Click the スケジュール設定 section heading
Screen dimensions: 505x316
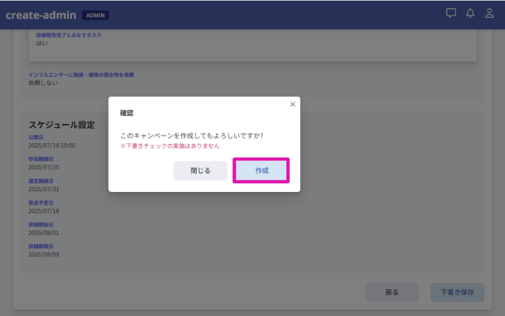click(62, 125)
